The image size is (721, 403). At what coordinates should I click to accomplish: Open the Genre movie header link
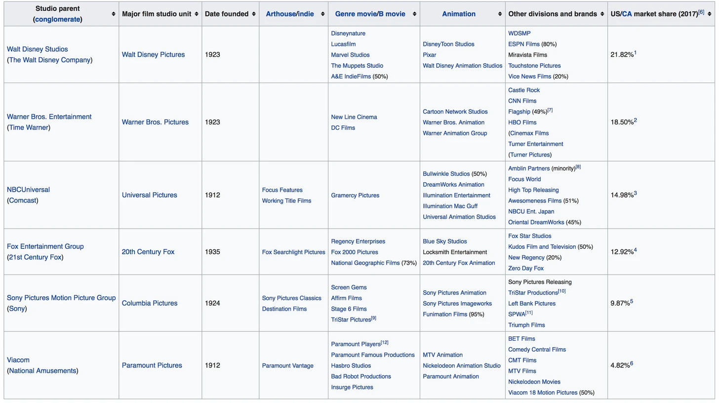(x=356, y=14)
